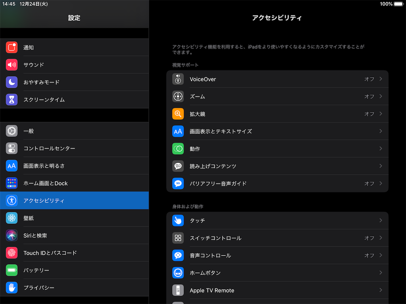406x304 pixels.
Task: Tap the 拡大鏡 magnifier icon
Action: tap(178, 114)
